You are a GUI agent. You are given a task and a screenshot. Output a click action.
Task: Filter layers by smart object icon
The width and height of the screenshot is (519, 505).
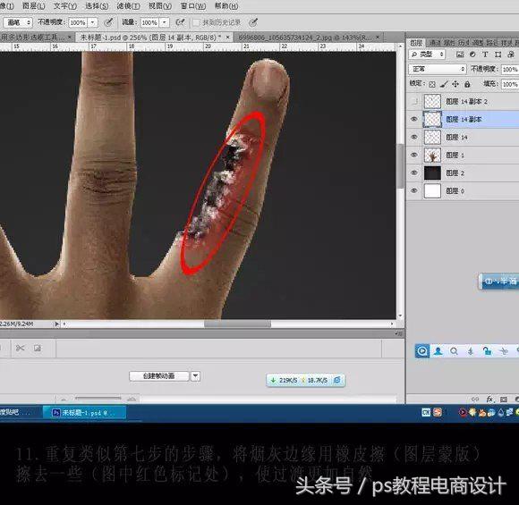pos(511,55)
